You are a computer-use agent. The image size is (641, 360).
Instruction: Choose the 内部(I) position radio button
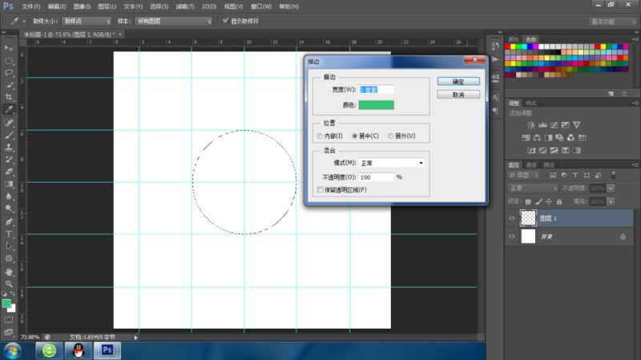(x=320, y=136)
